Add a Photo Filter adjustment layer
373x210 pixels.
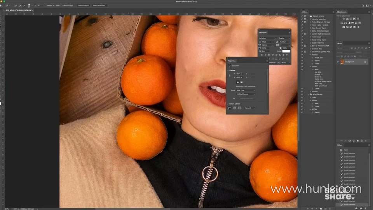coord(352,23)
